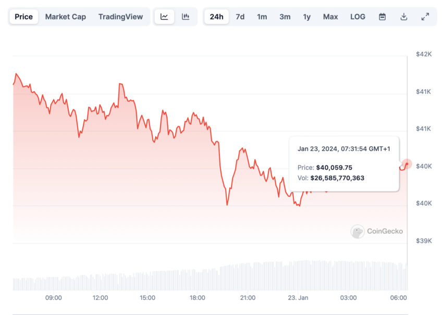
Task: Select the 7d time range
Action: tap(240, 17)
